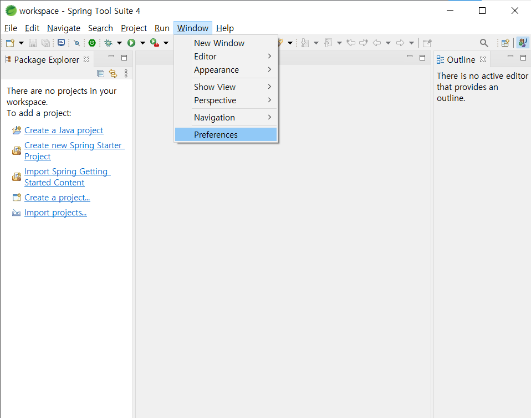The image size is (531, 418).
Task: Open the Debug dropdown arrow
Action: [x=119, y=43]
